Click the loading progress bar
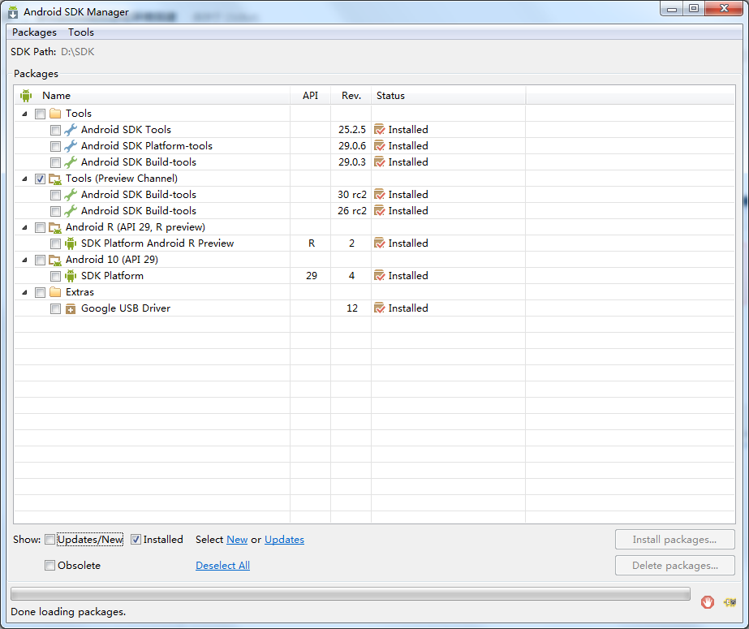Image resolution: width=749 pixels, height=629 pixels. tap(350, 593)
